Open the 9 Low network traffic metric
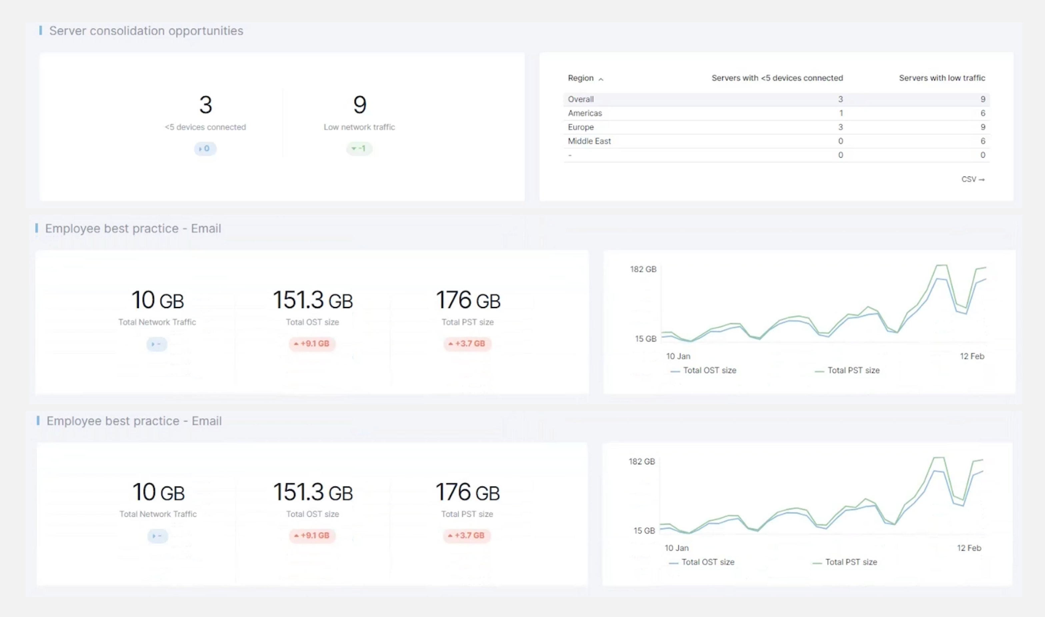This screenshot has width=1045, height=617. click(359, 105)
